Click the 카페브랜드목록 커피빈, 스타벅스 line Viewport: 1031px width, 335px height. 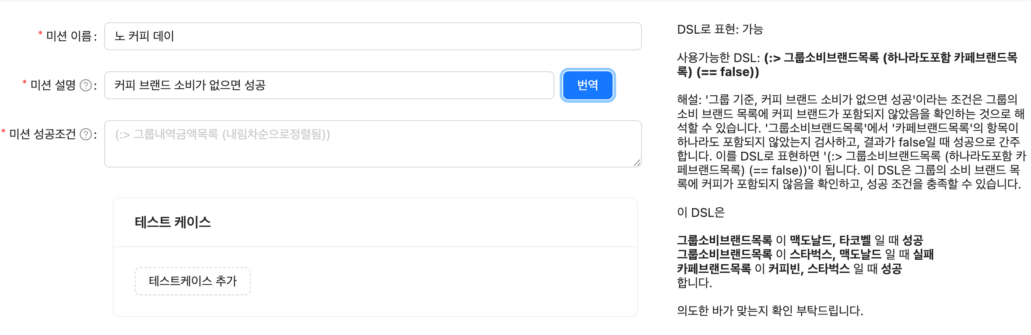789,269
